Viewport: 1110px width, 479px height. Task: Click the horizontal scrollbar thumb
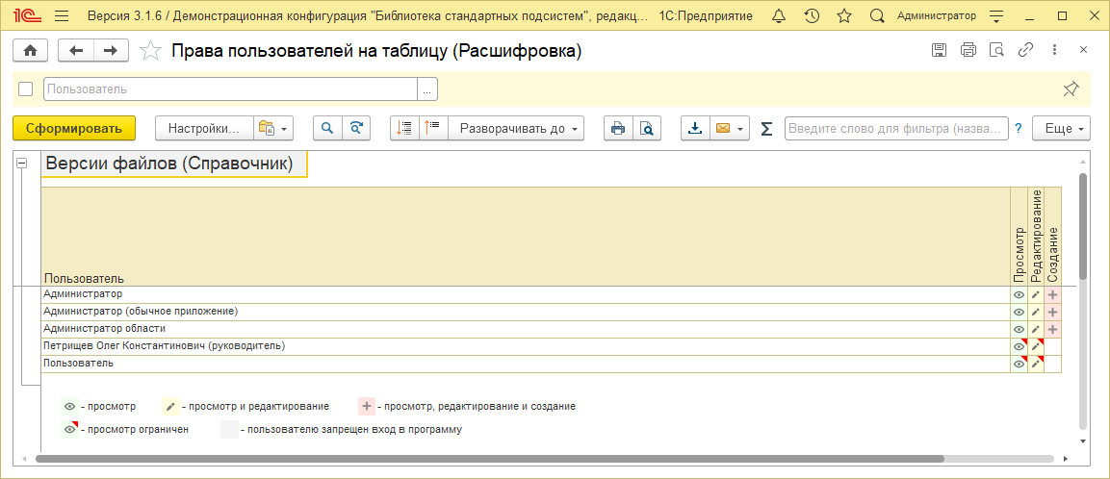click(x=490, y=459)
